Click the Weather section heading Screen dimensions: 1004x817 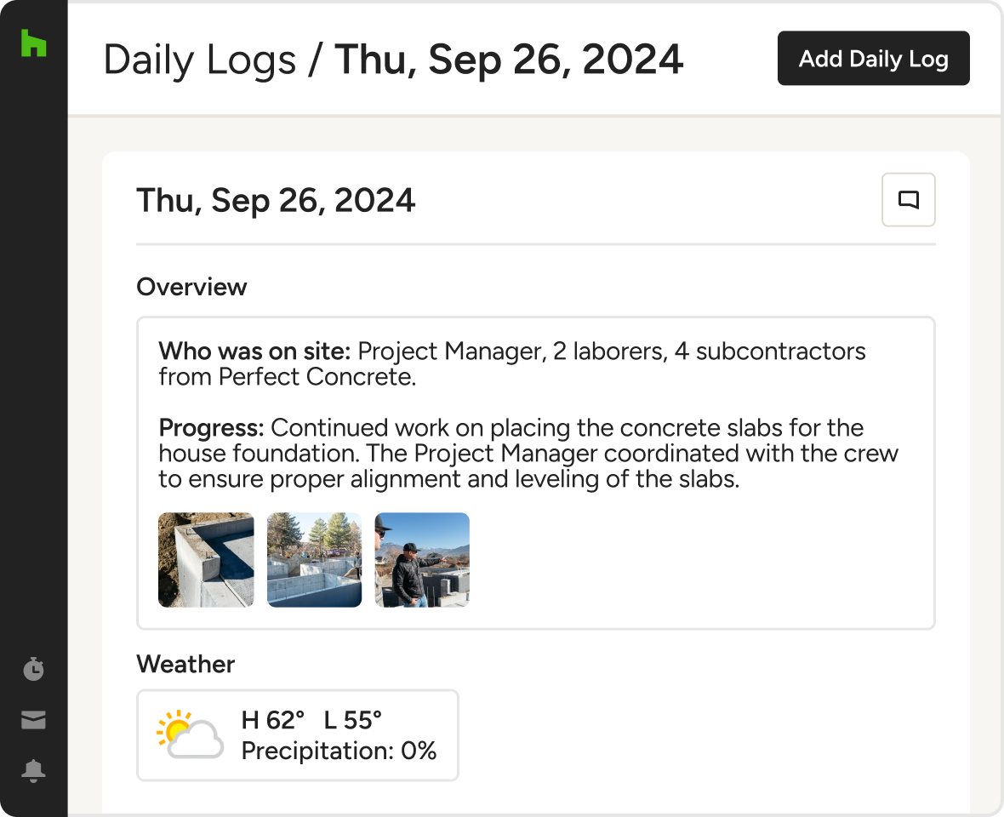tap(185, 664)
